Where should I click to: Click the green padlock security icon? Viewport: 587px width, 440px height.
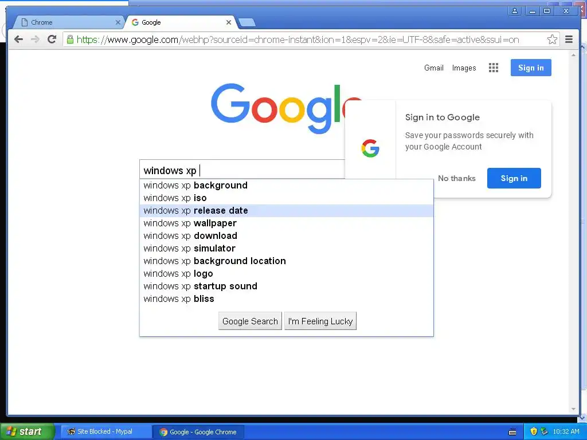tap(70, 40)
